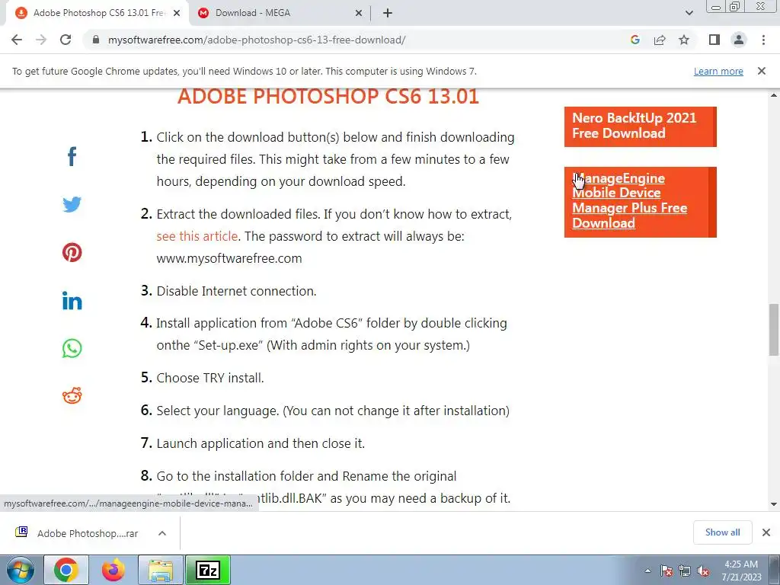Share the article on LinkedIn

72,300
